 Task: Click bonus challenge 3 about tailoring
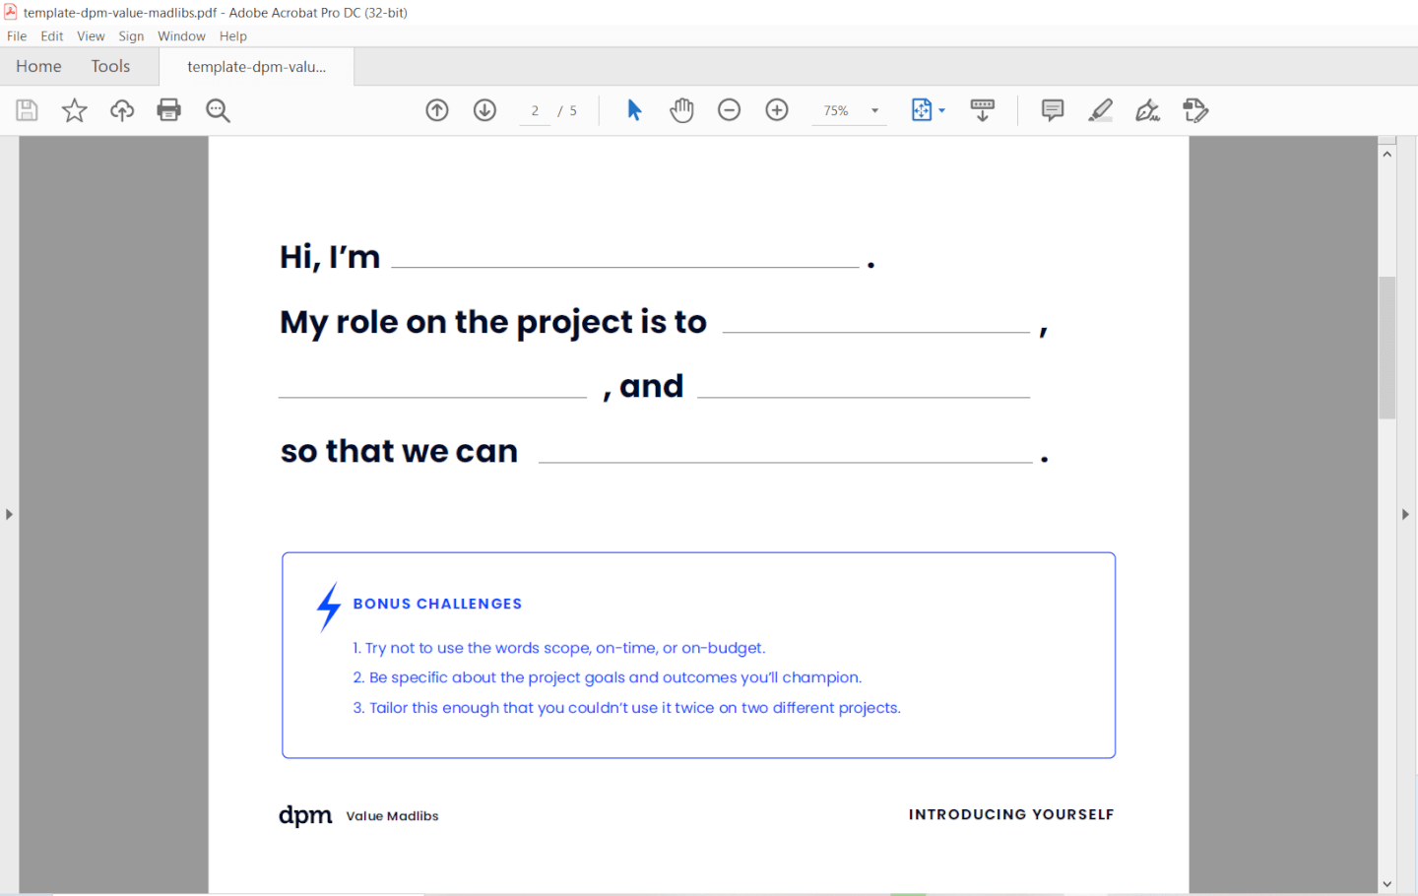pyautogui.click(x=627, y=708)
